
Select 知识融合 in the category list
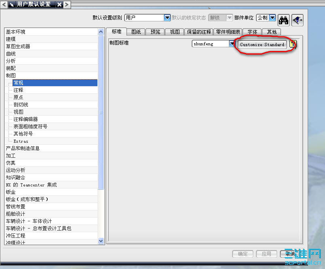tap(51, 177)
